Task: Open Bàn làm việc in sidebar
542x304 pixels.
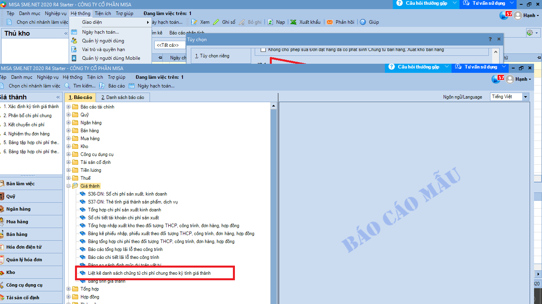Action: [x=31, y=184]
